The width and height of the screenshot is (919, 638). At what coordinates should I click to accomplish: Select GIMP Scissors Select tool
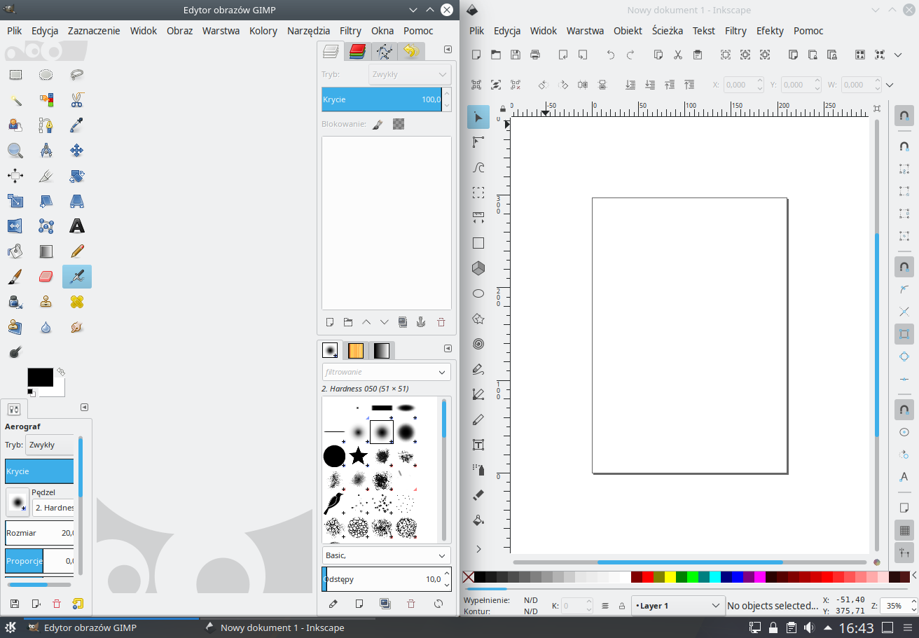tap(77, 99)
